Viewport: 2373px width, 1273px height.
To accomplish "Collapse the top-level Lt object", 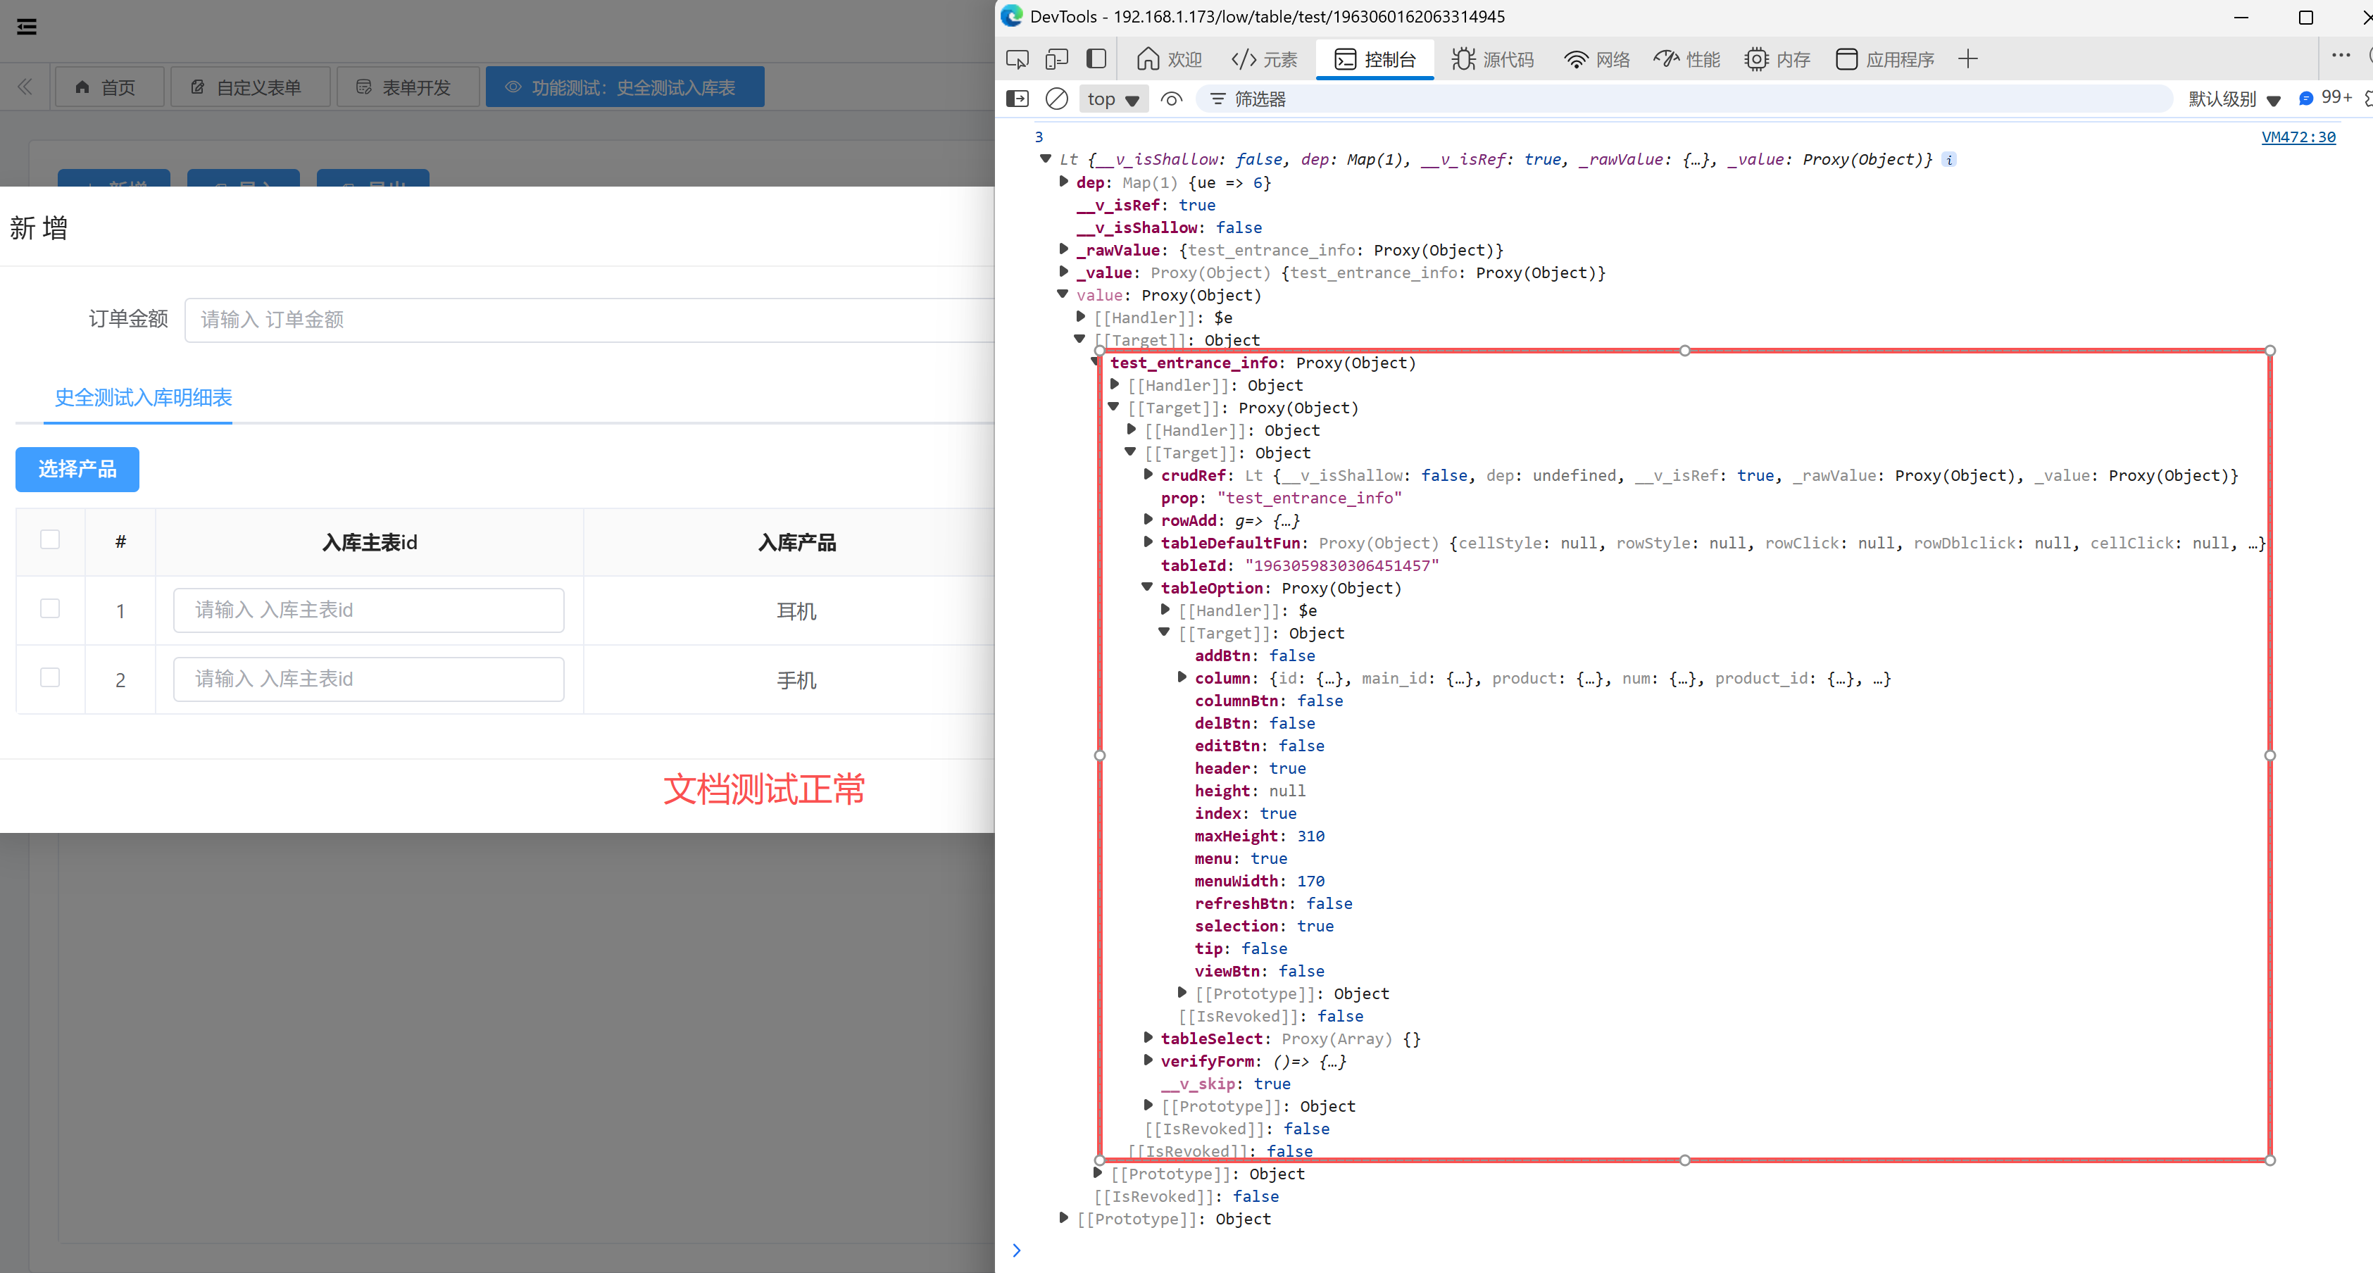I will 1046,158.
